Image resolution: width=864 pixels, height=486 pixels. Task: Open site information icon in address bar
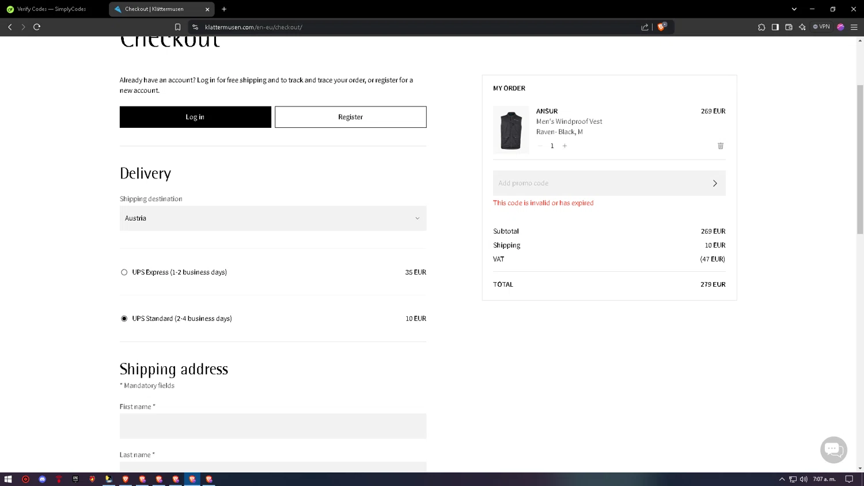pyautogui.click(x=195, y=27)
